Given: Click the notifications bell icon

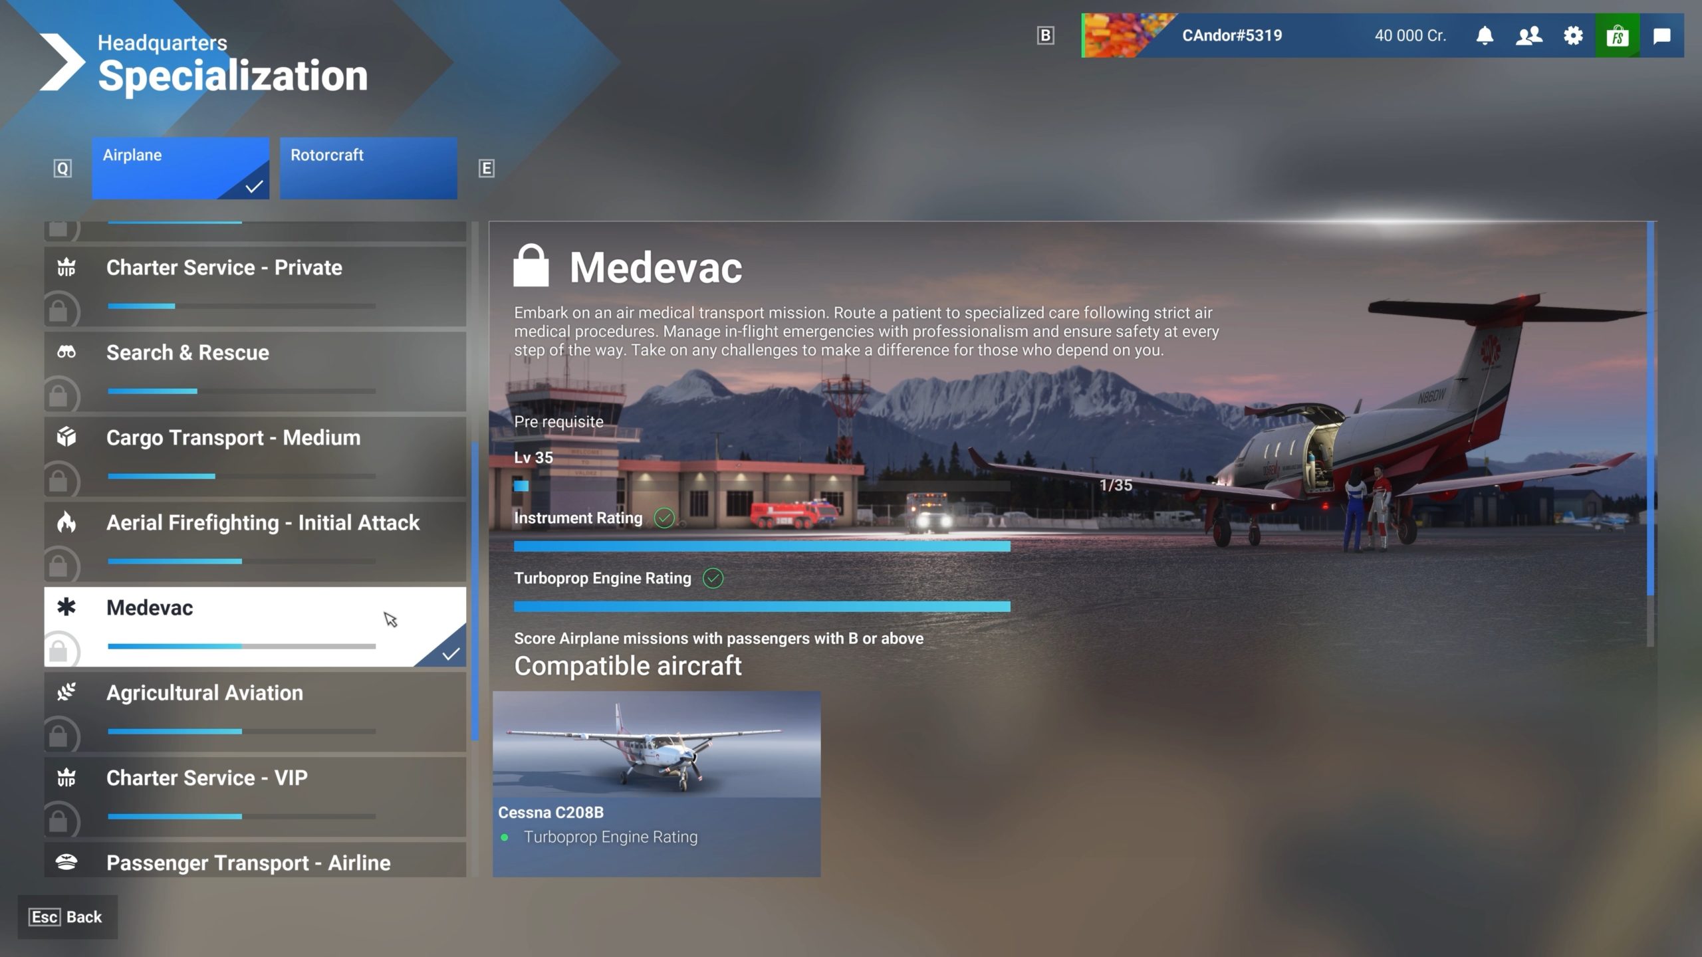Looking at the screenshot, I should 1485,35.
